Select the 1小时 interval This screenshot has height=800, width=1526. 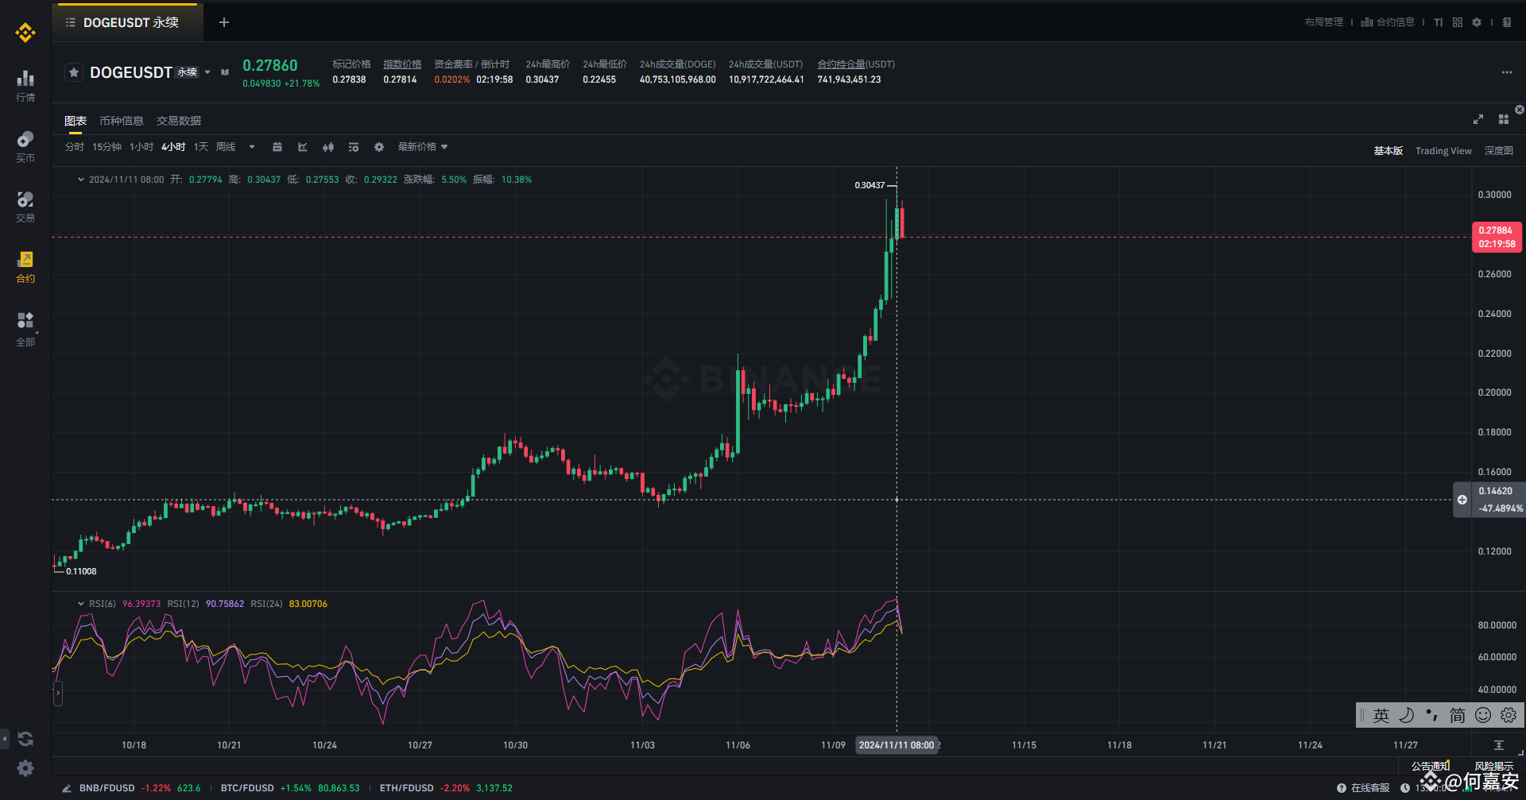pos(141,147)
